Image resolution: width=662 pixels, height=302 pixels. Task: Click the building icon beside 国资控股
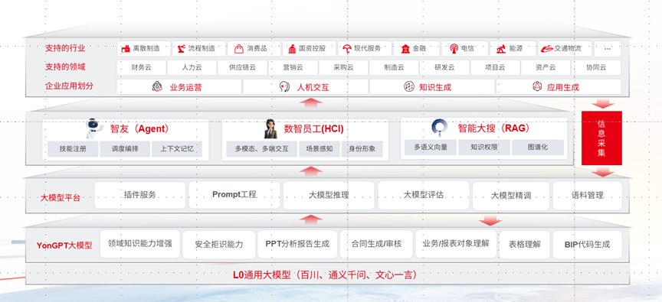click(x=292, y=49)
